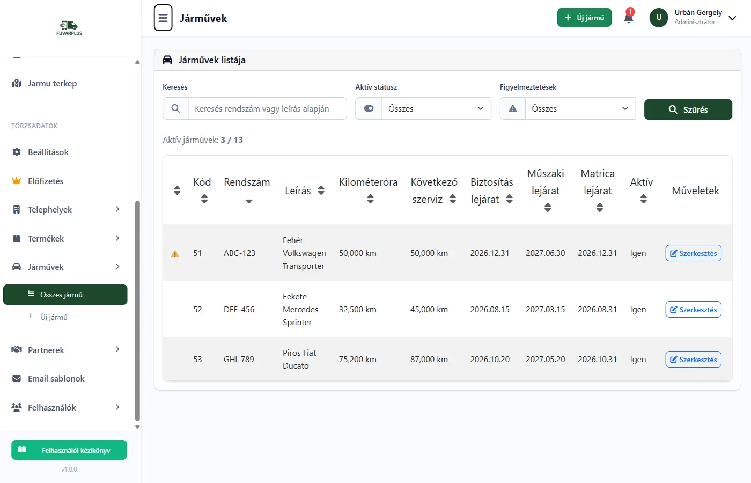
Task: Click the green Új jármű button
Action: 584,18
